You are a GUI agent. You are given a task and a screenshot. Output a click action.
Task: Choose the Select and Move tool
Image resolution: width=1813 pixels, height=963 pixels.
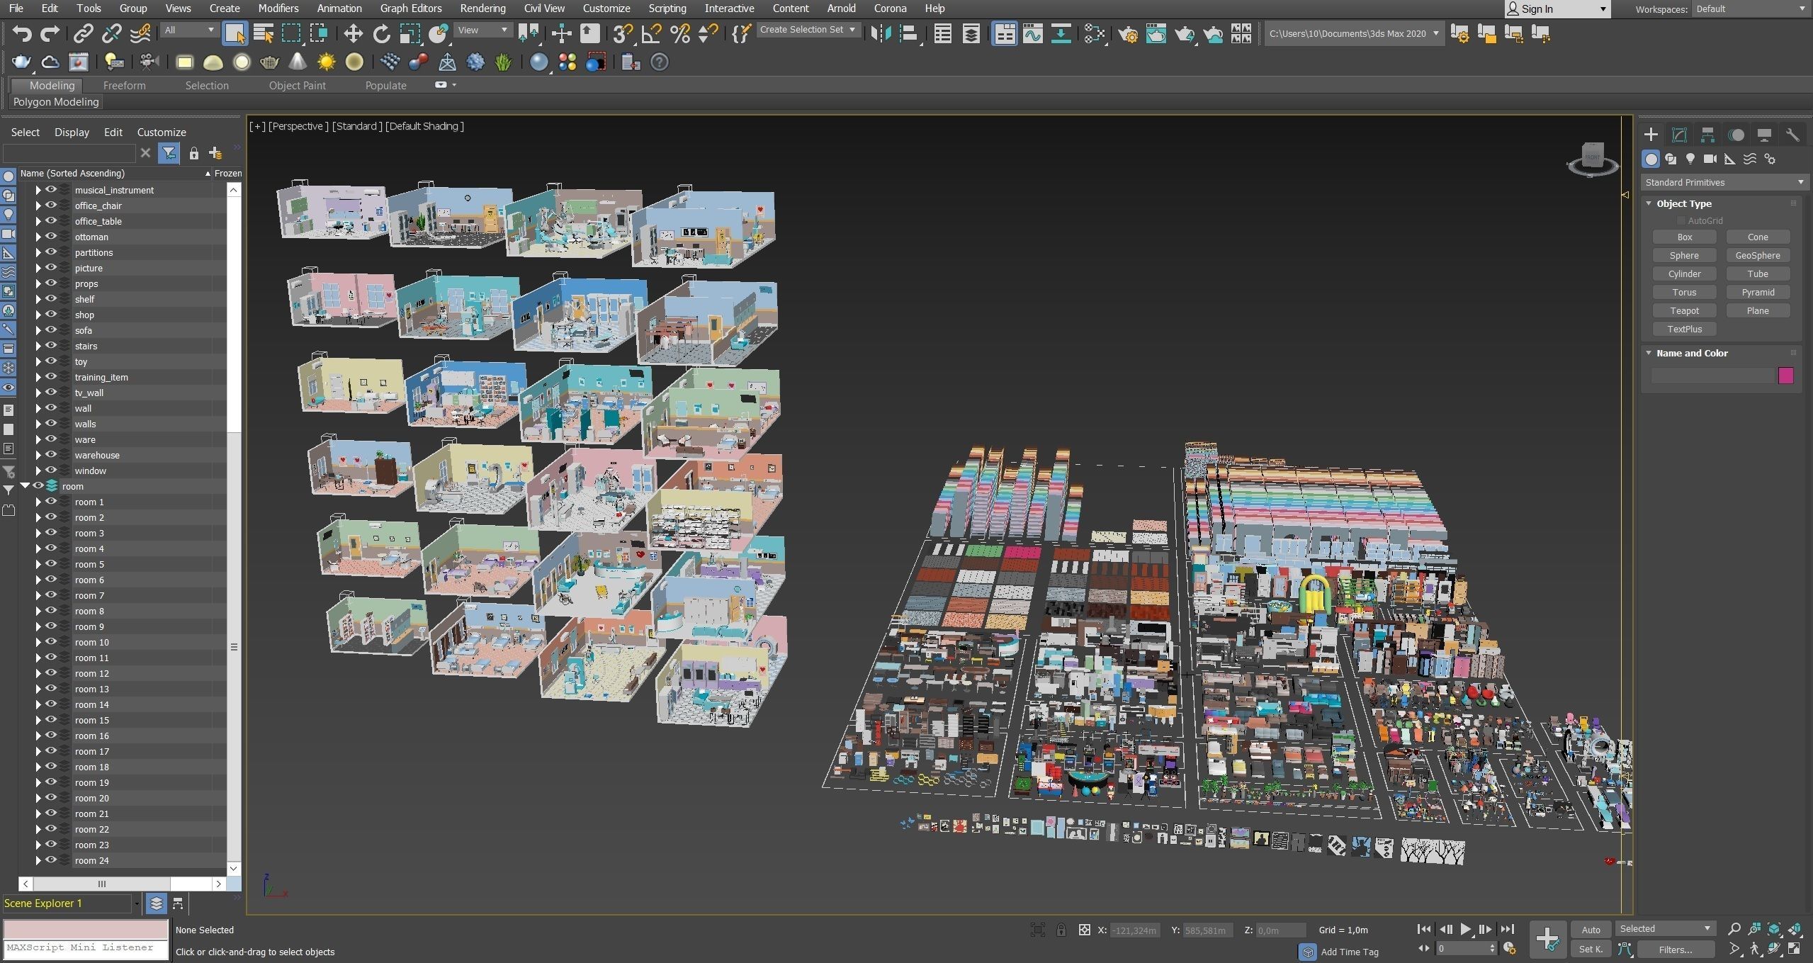353,33
